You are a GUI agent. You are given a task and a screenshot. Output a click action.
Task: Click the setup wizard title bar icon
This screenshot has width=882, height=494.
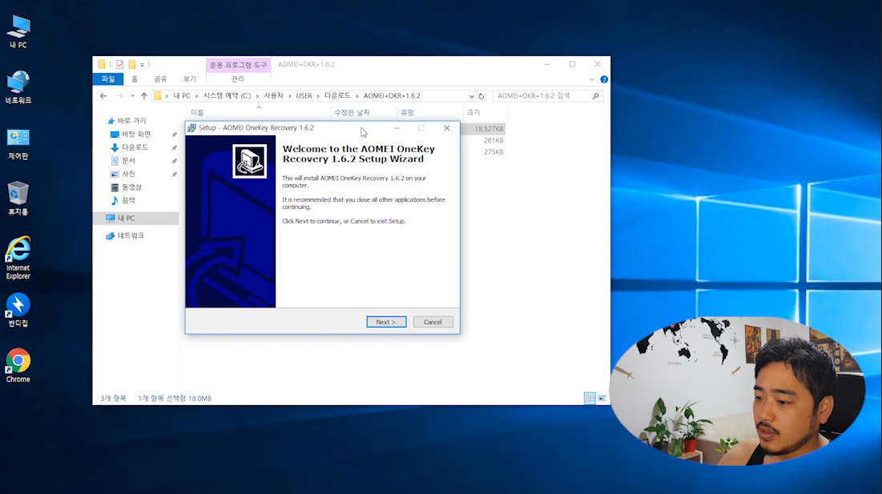pos(191,128)
